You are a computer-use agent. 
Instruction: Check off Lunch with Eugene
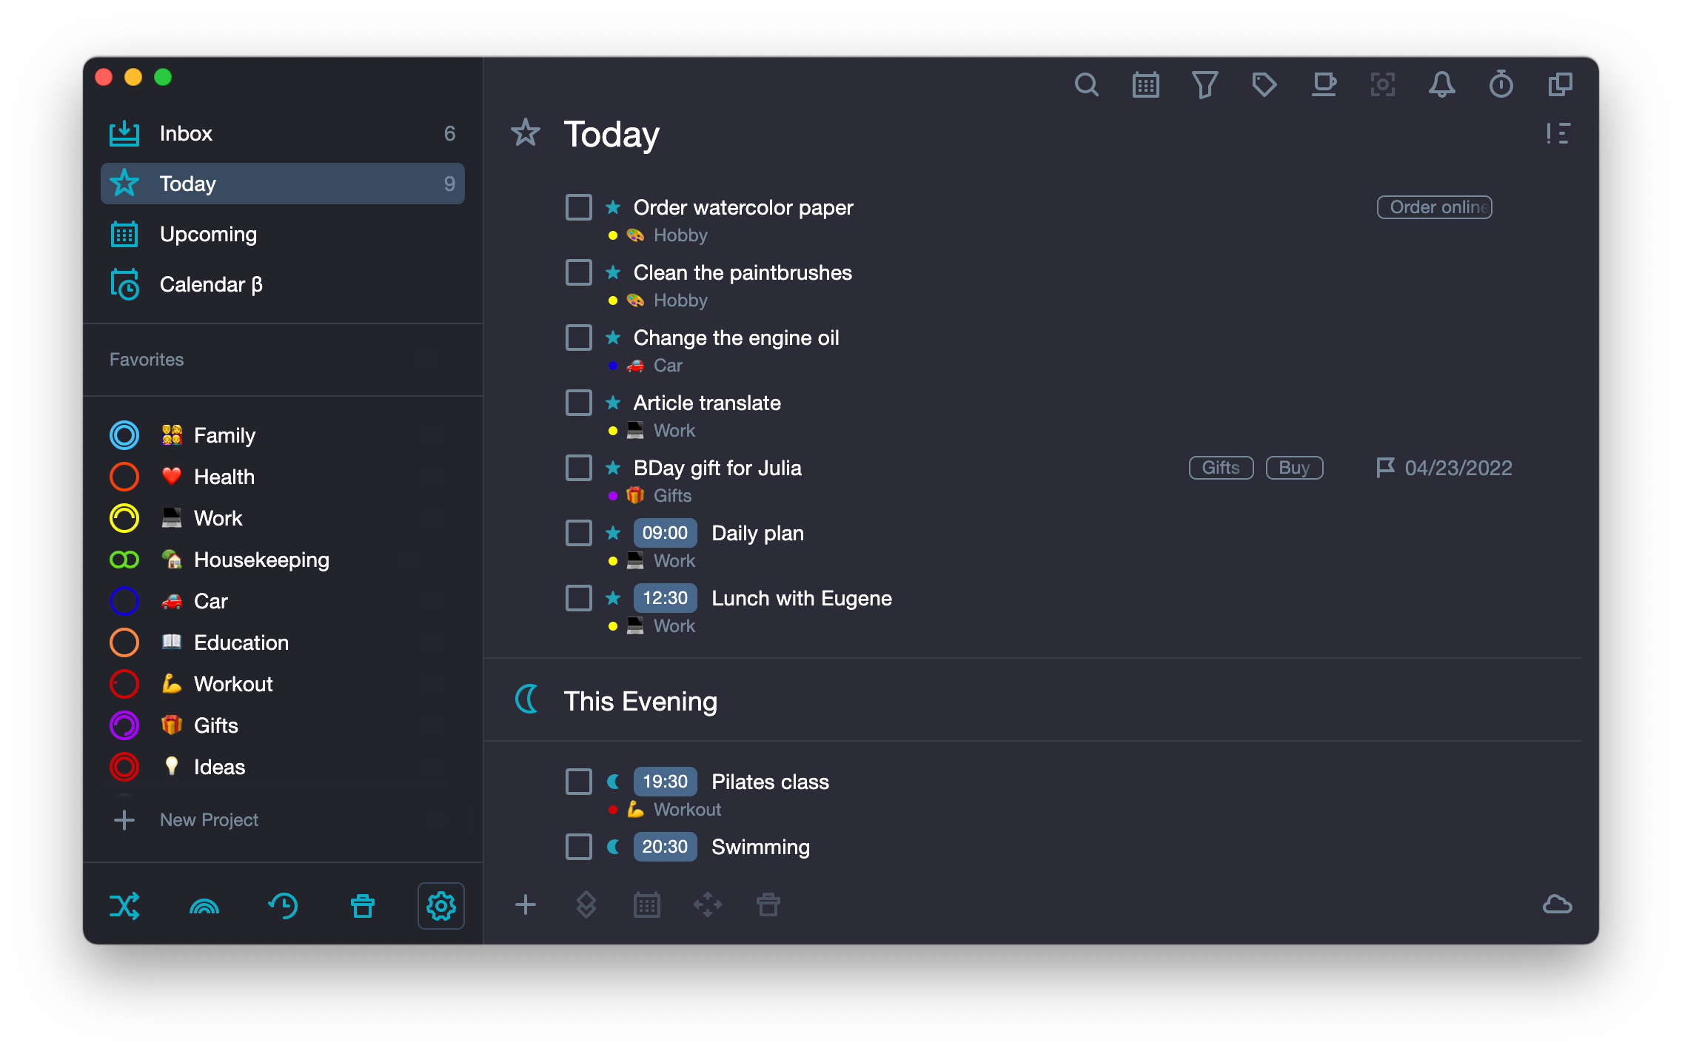click(579, 598)
